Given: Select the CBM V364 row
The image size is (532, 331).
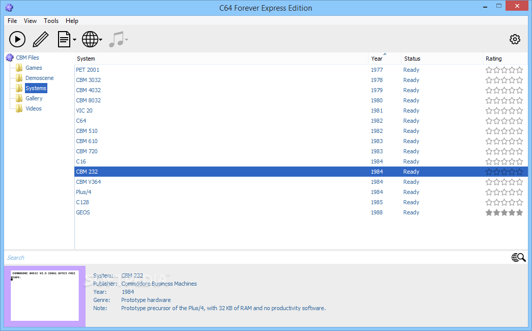Looking at the screenshot, I should 301,182.
